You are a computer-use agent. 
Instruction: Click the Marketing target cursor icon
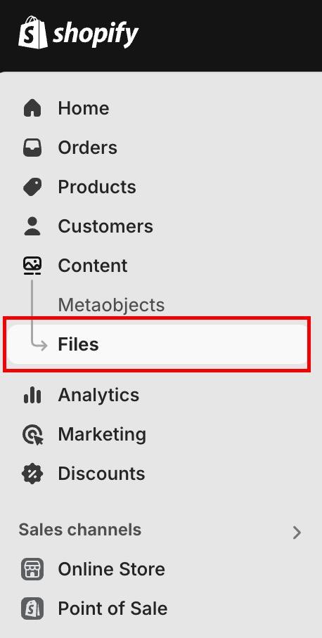(x=32, y=434)
